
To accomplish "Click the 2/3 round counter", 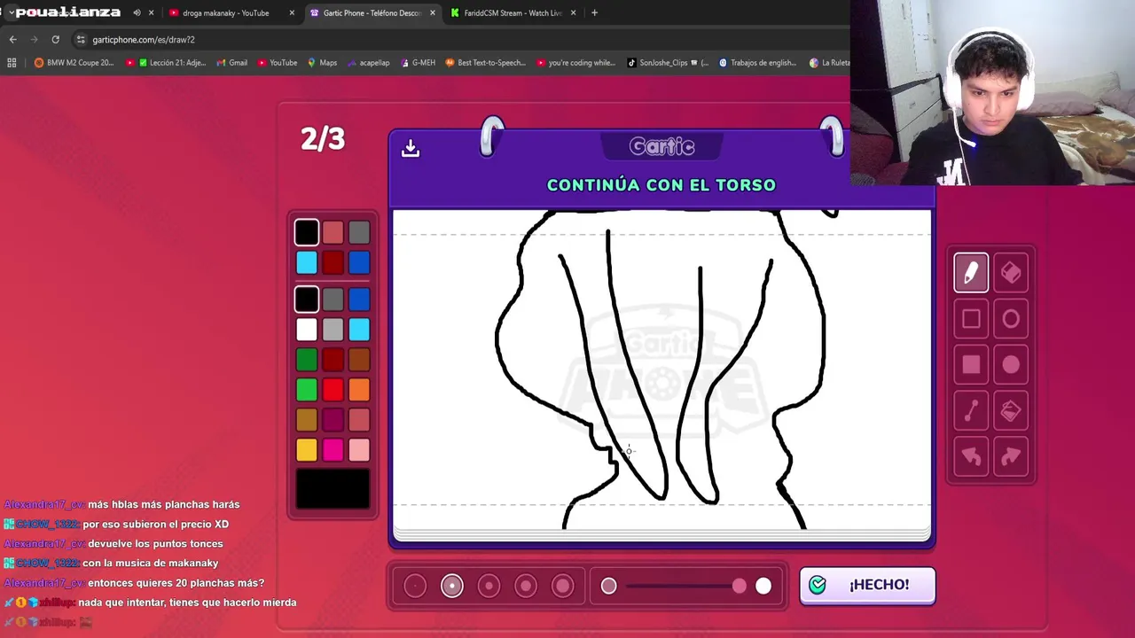I will tap(323, 139).
